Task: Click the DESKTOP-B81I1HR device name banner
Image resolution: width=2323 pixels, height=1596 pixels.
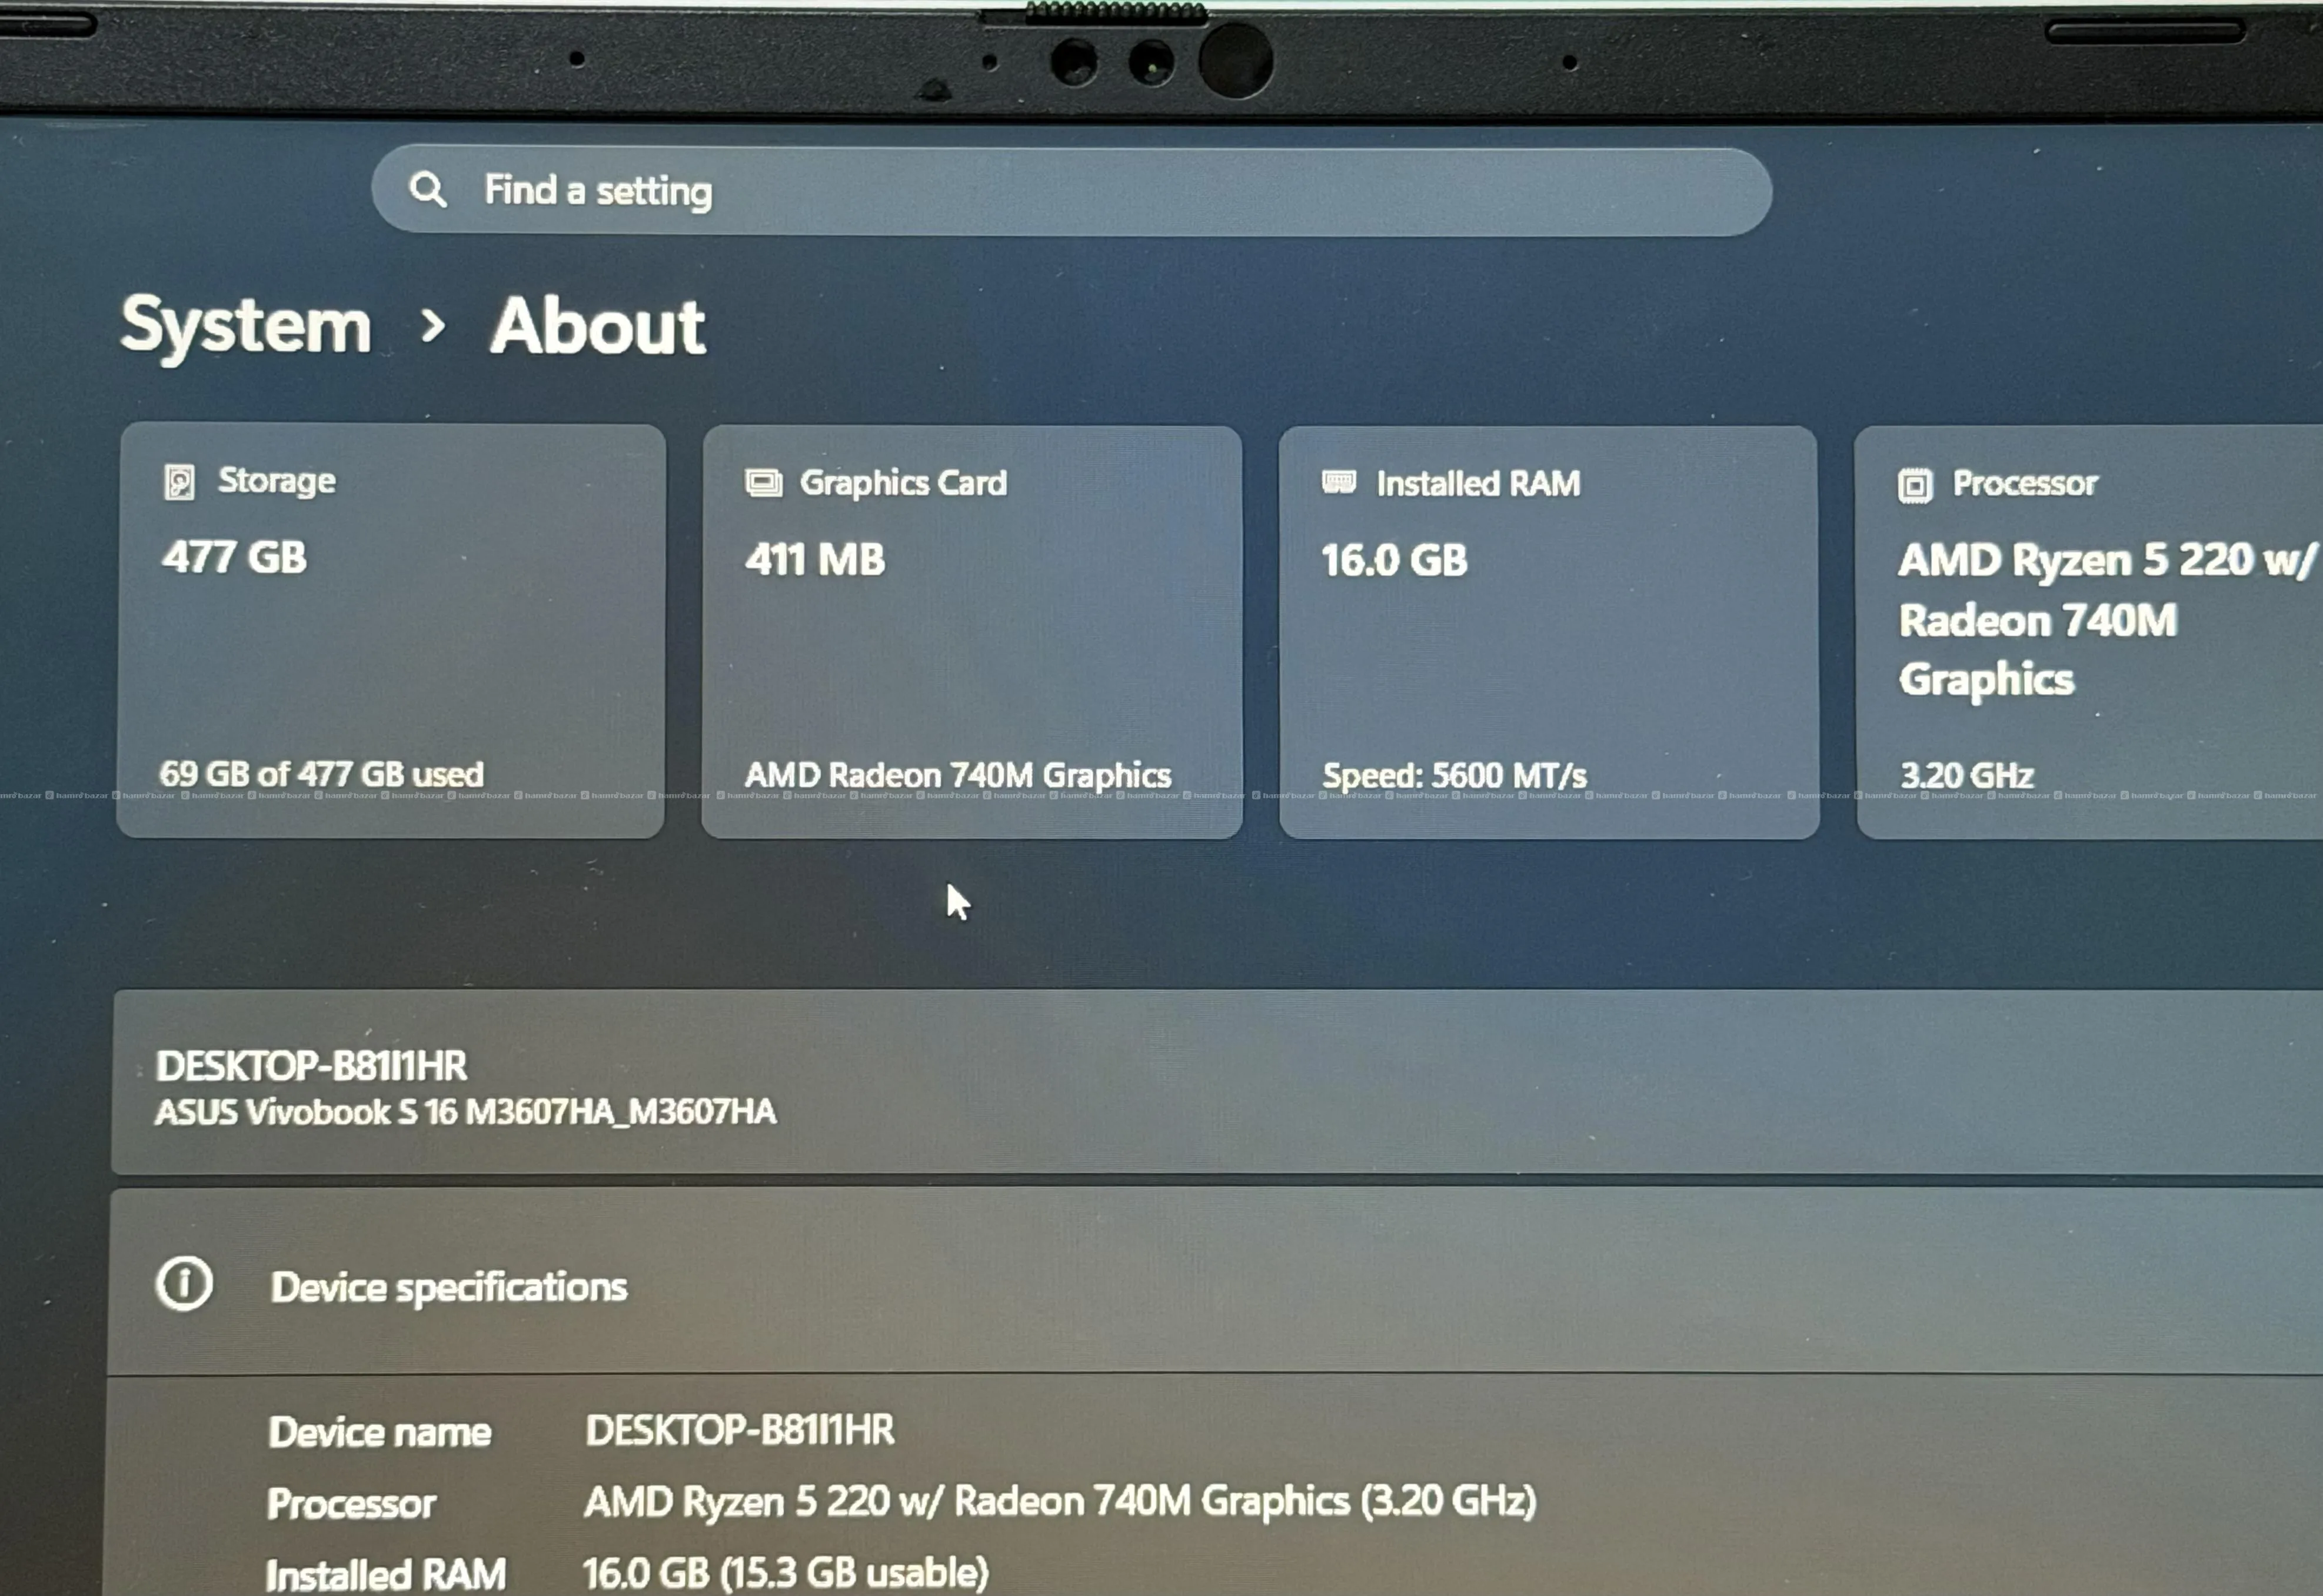Action: (x=311, y=1066)
